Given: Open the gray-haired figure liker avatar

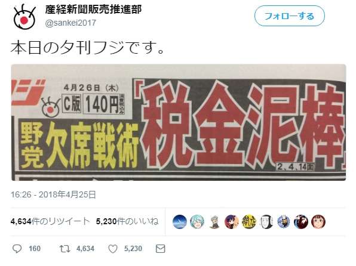Looking at the screenshot, I should [x=214, y=221].
